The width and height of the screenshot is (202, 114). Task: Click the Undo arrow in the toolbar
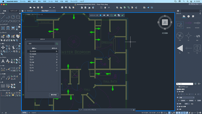(50, 8)
